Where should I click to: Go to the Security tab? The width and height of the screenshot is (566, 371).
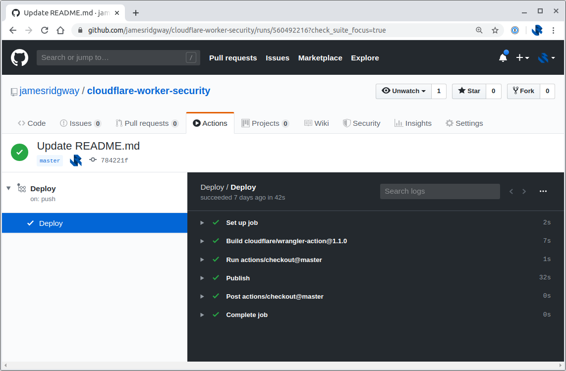362,123
